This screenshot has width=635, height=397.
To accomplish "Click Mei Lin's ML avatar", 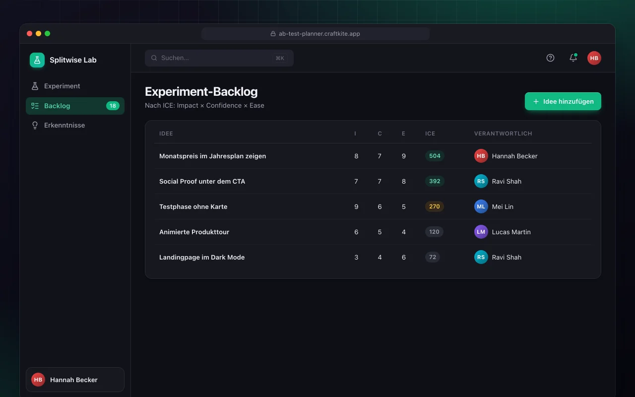I will click(x=481, y=206).
